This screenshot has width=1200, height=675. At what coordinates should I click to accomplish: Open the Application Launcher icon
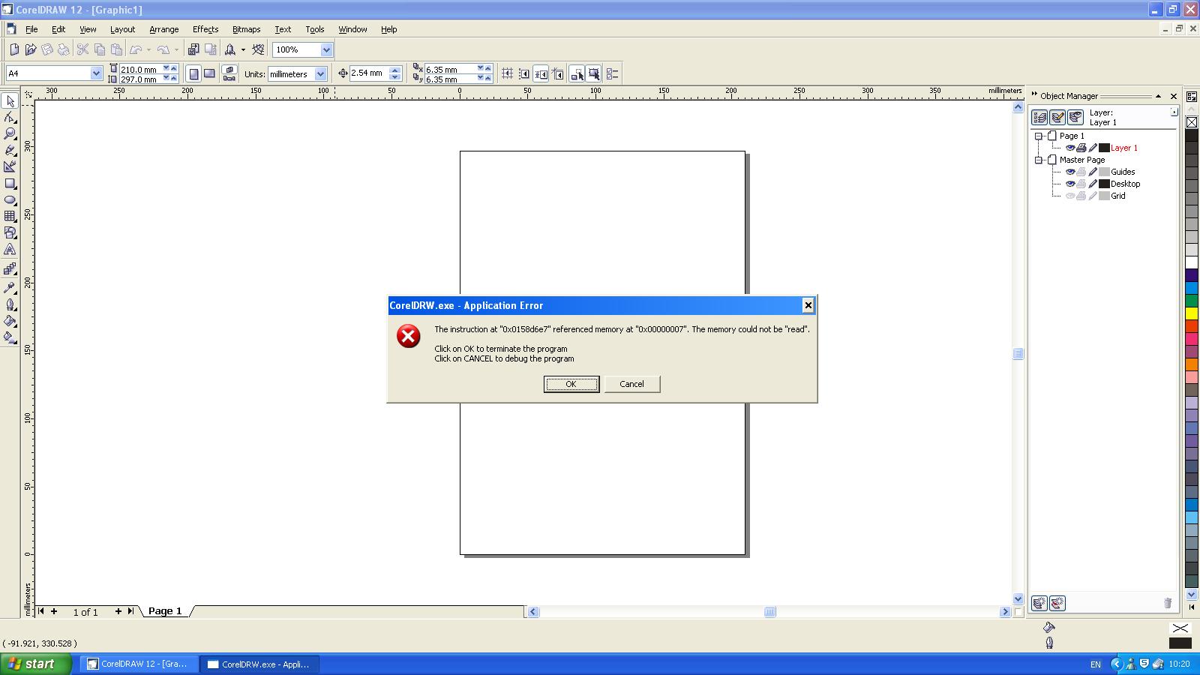click(230, 49)
